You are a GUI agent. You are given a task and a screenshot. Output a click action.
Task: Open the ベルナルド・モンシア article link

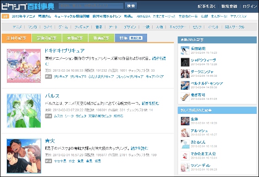(207, 83)
